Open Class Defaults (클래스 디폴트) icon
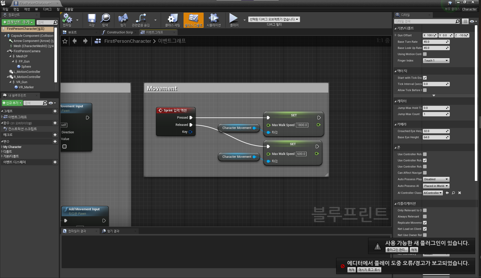This screenshot has width=481, height=278. coord(194,20)
